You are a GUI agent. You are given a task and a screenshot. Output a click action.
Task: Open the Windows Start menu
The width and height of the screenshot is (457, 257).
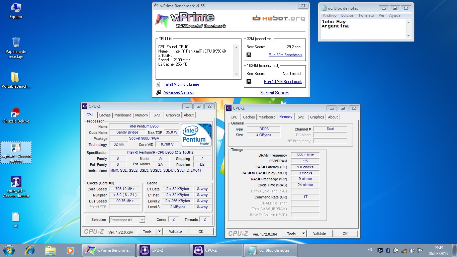[8, 250]
